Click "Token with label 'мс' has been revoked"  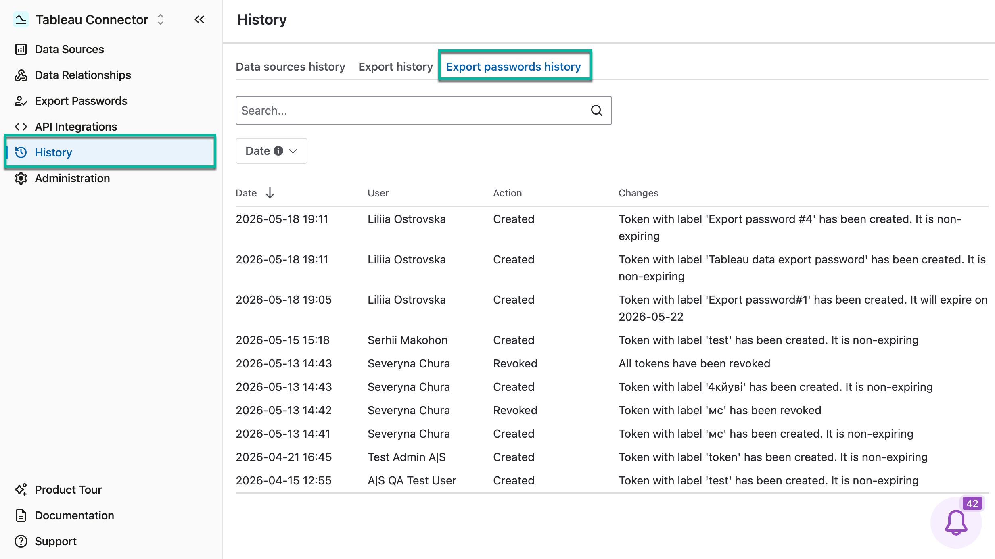(x=720, y=410)
